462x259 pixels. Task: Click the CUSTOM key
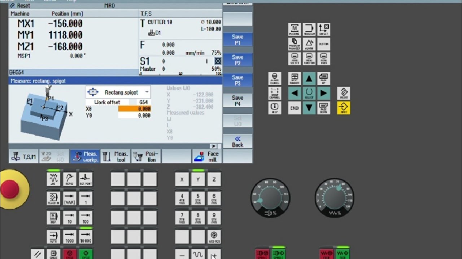pos(324,44)
